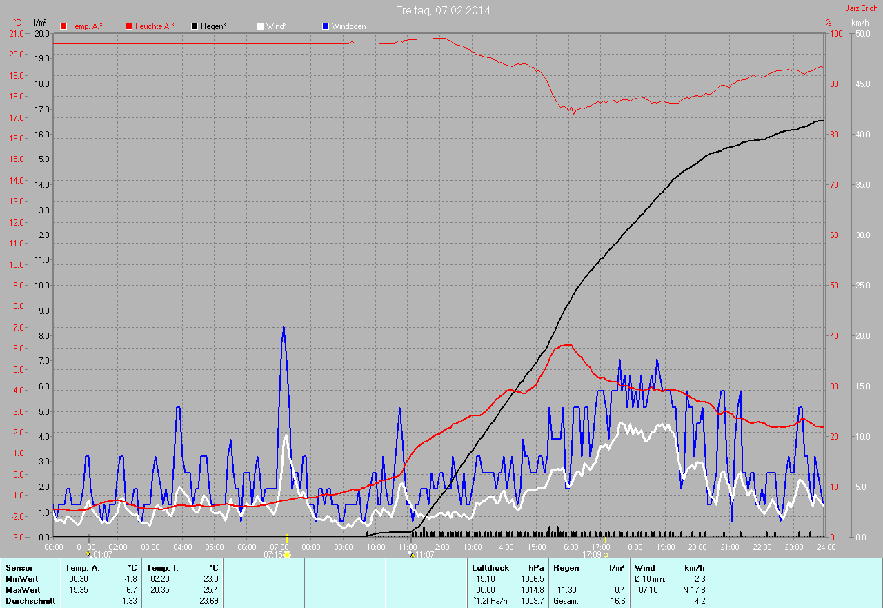
Task: Click the rain value '0.4'
Action: 620,590
